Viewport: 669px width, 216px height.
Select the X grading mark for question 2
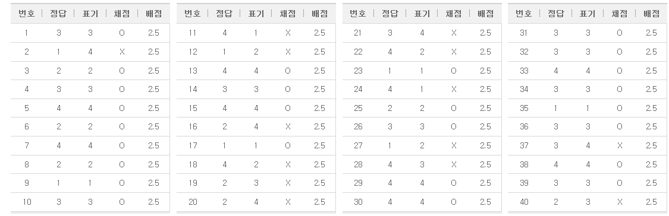tap(122, 52)
